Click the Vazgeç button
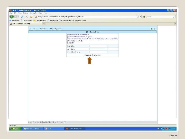The height and width of the screenshot is (139, 185). (x=97, y=55)
